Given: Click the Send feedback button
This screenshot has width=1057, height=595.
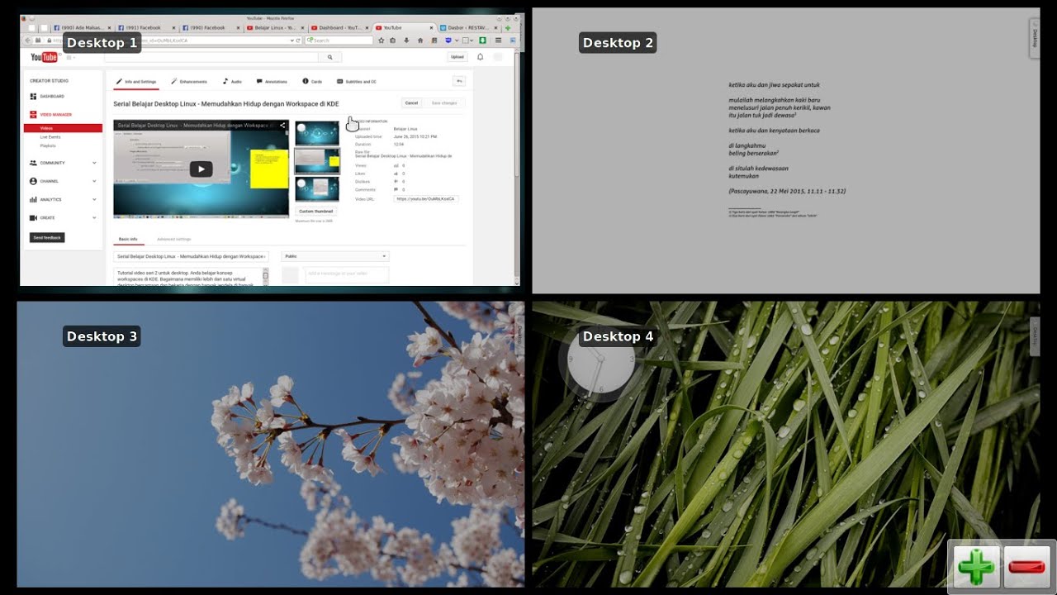Looking at the screenshot, I should [47, 237].
